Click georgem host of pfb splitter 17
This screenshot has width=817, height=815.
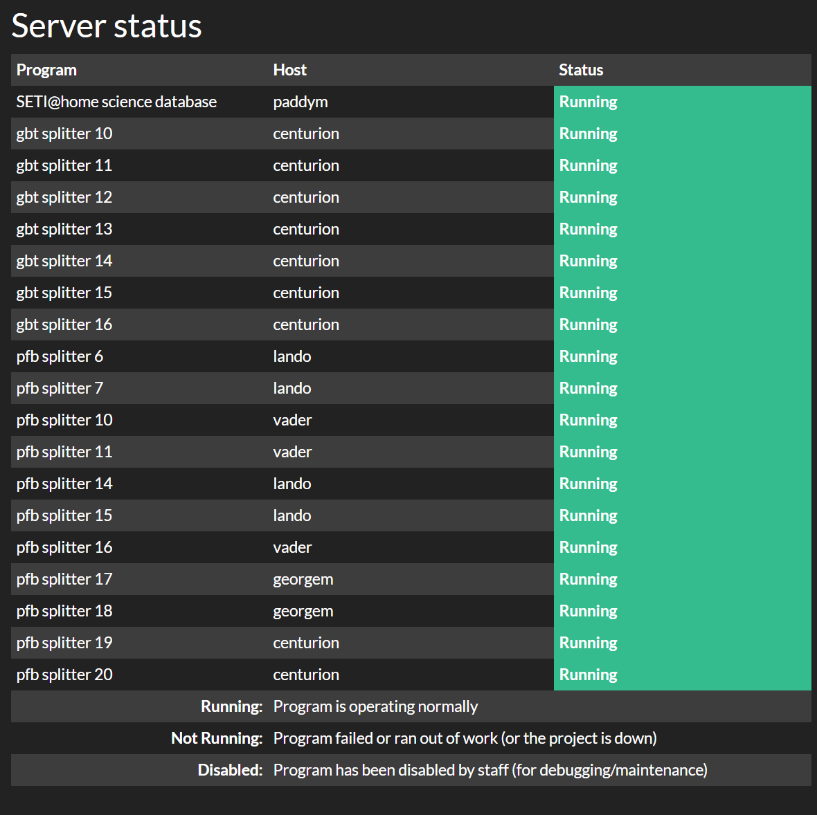pos(303,579)
